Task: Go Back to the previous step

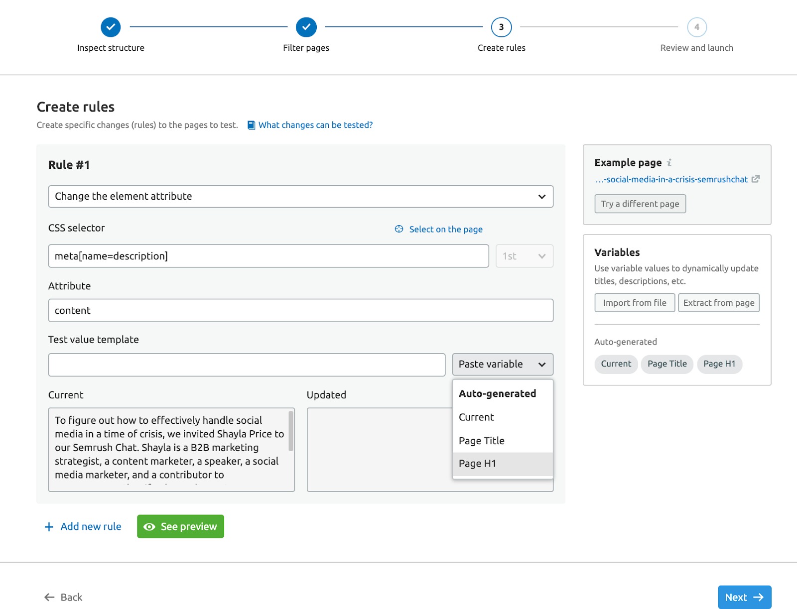Action: coord(63,597)
